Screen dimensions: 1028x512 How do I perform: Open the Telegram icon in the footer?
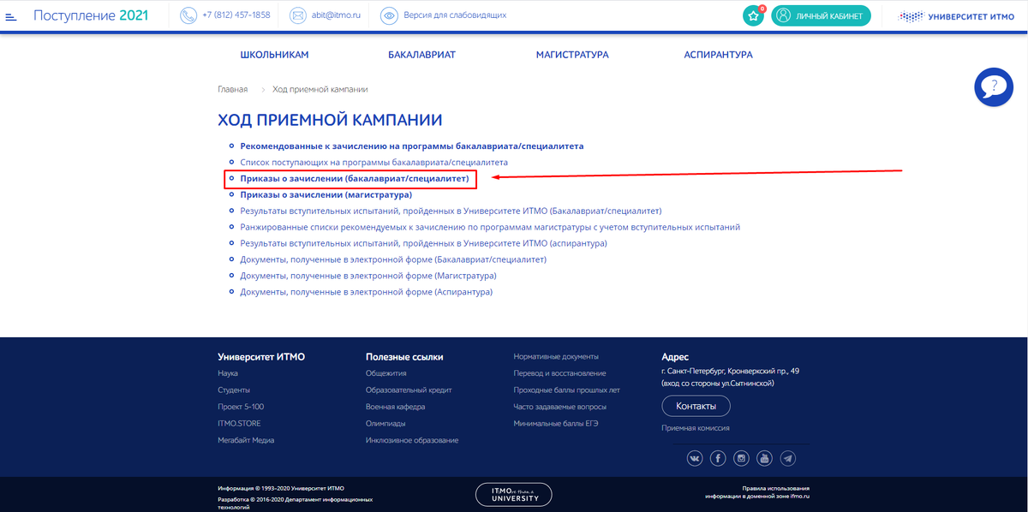[x=786, y=458]
